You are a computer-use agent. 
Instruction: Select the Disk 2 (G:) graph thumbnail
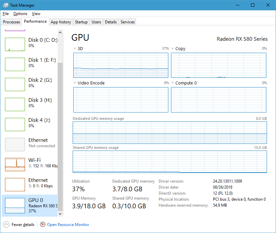(15, 84)
